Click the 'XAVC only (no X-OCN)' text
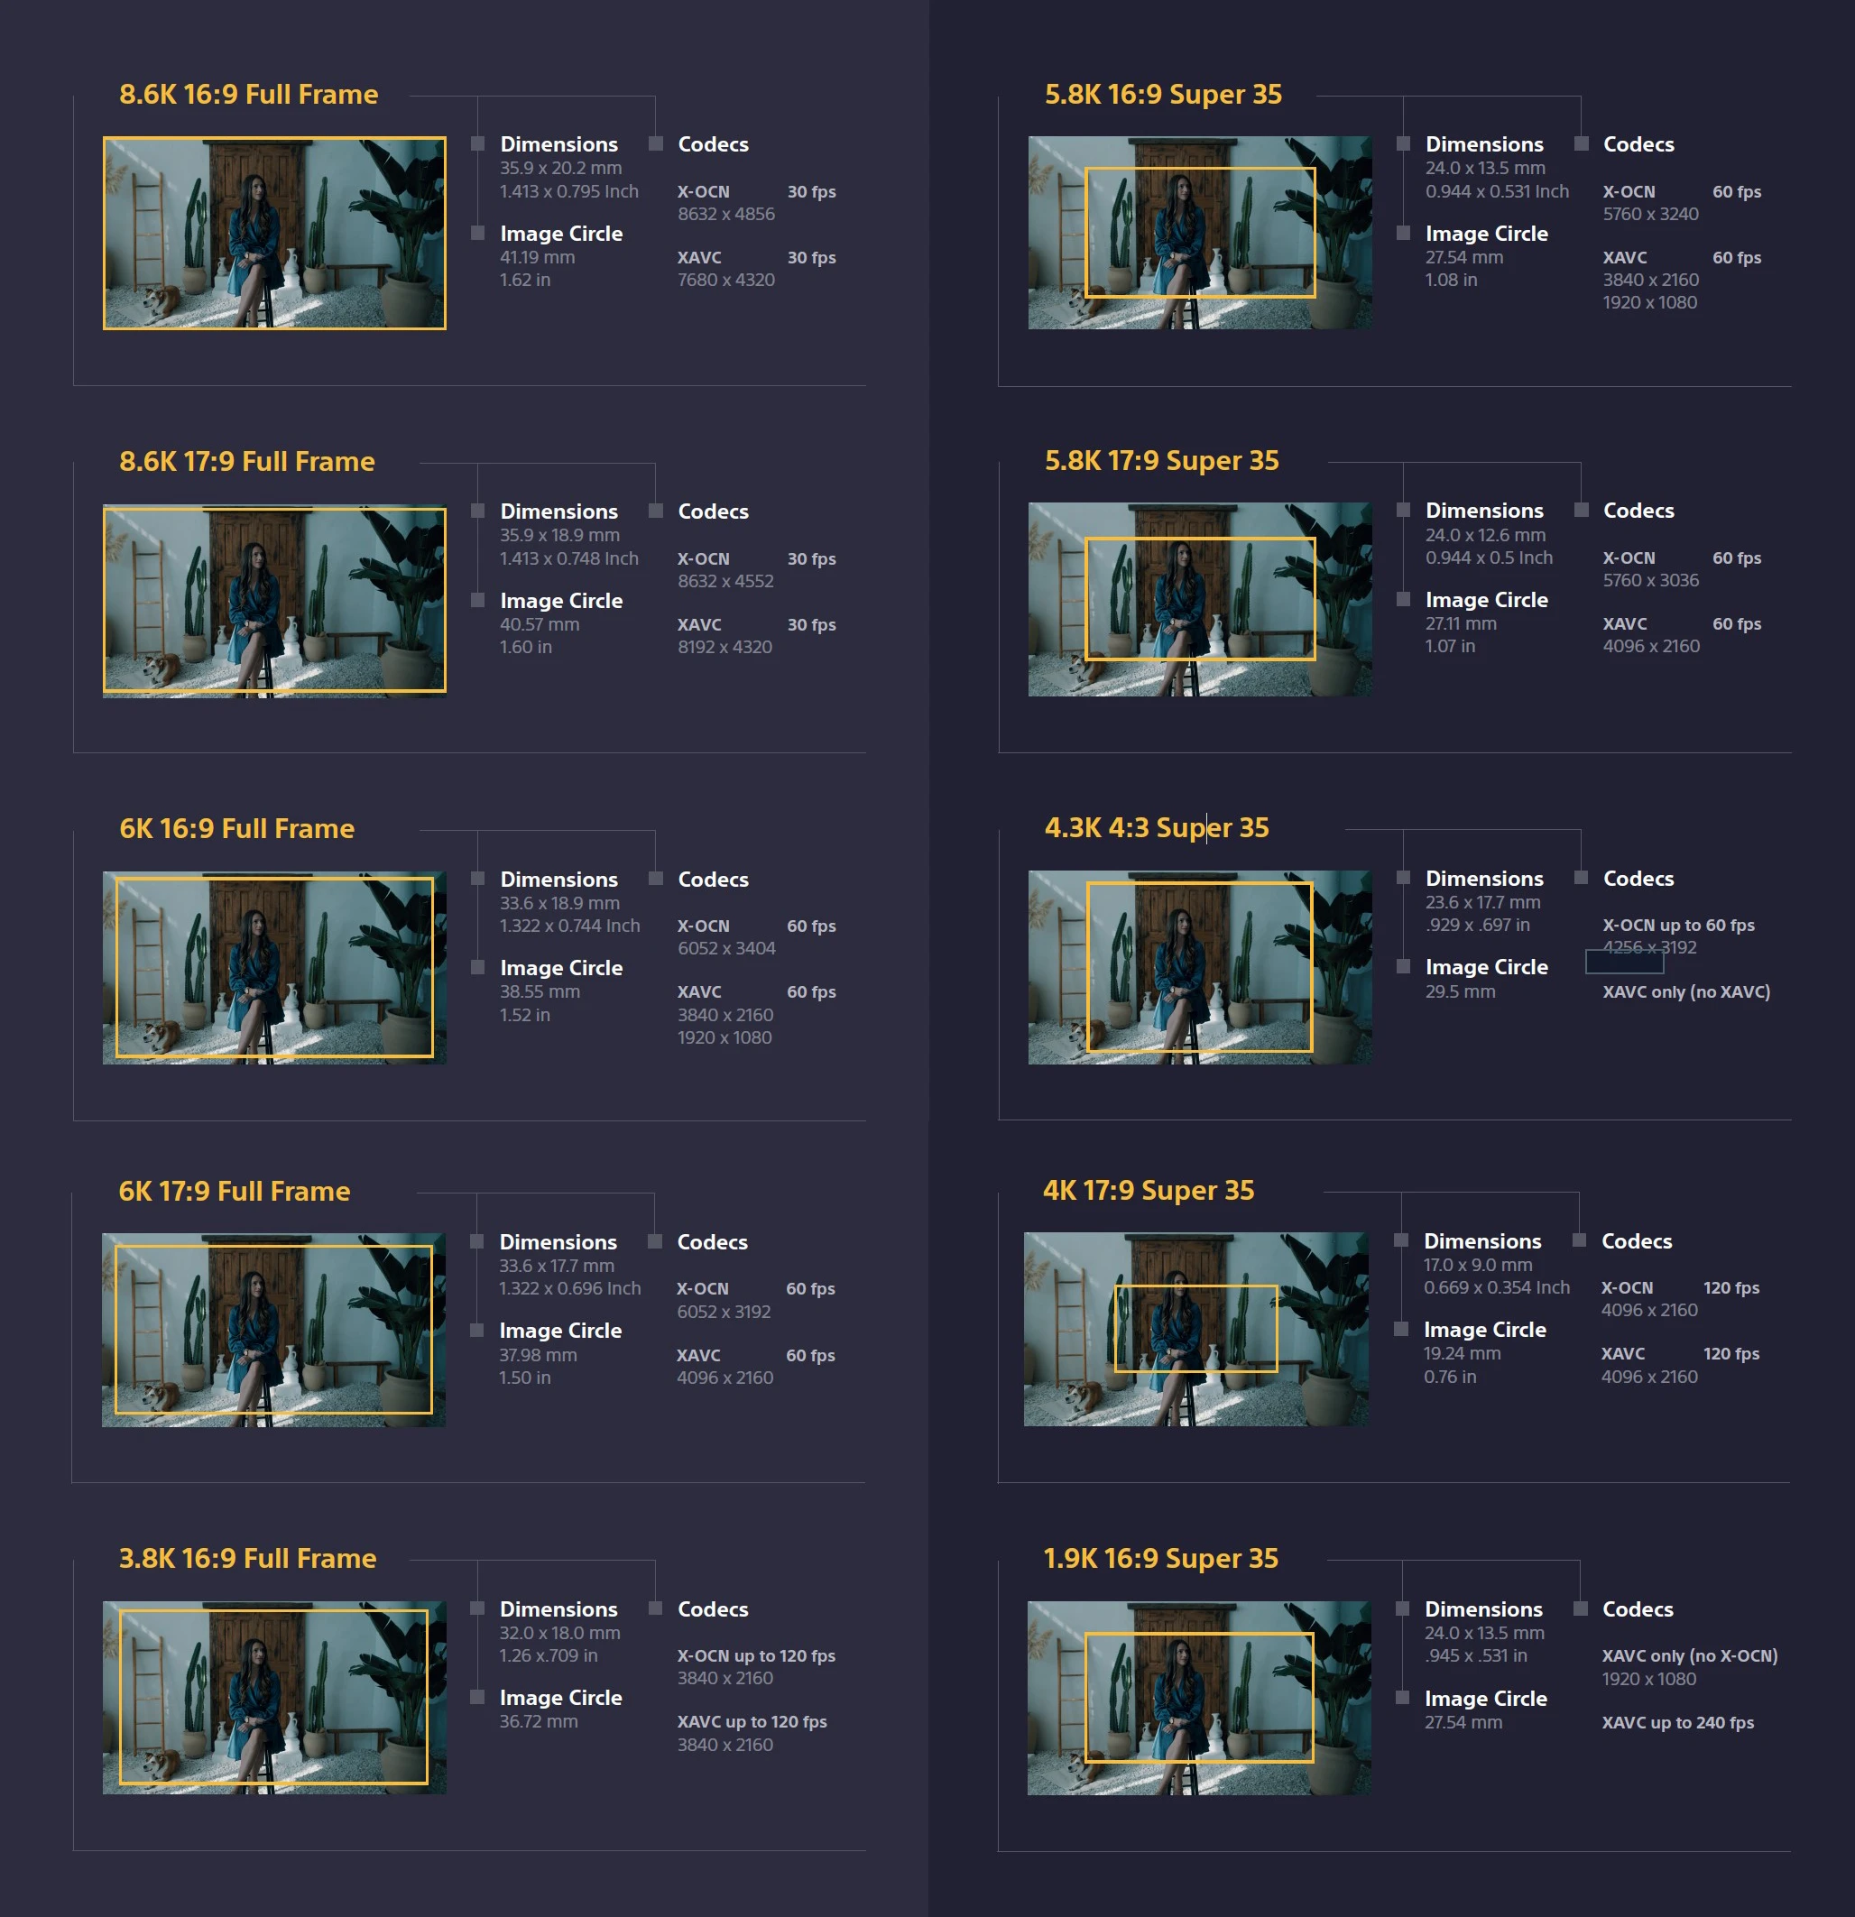Screen dimensions: 1855x1917 click(x=1689, y=1654)
